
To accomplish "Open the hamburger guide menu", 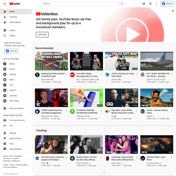I will tap(5, 4).
